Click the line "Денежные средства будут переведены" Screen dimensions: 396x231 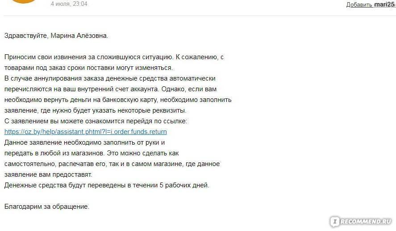tap(106, 185)
